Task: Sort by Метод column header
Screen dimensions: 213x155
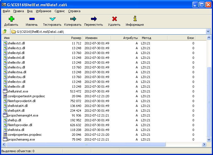Action: coord(153,38)
